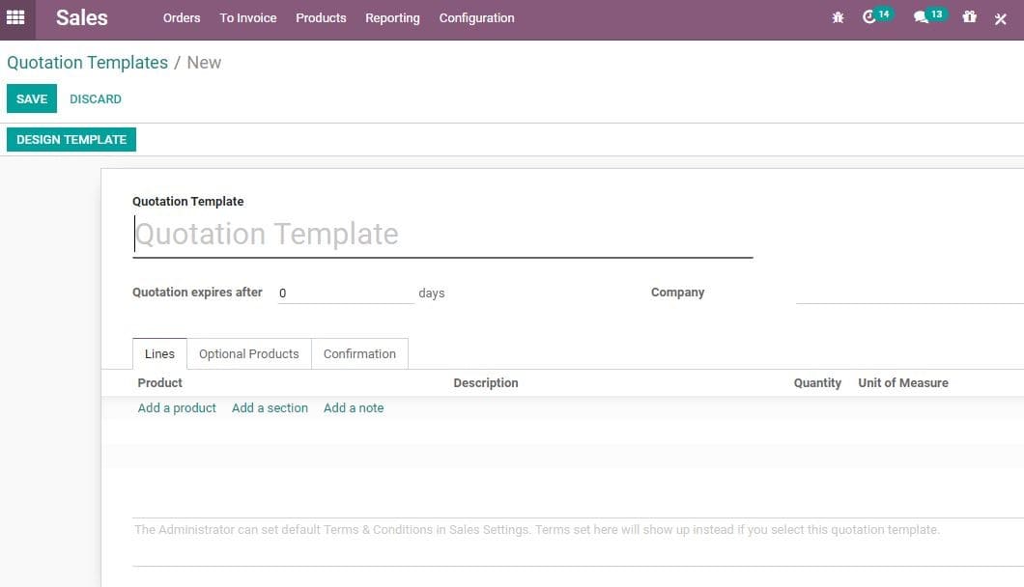Discard the current changes
The height and width of the screenshot is (587, 1024).
95,98
